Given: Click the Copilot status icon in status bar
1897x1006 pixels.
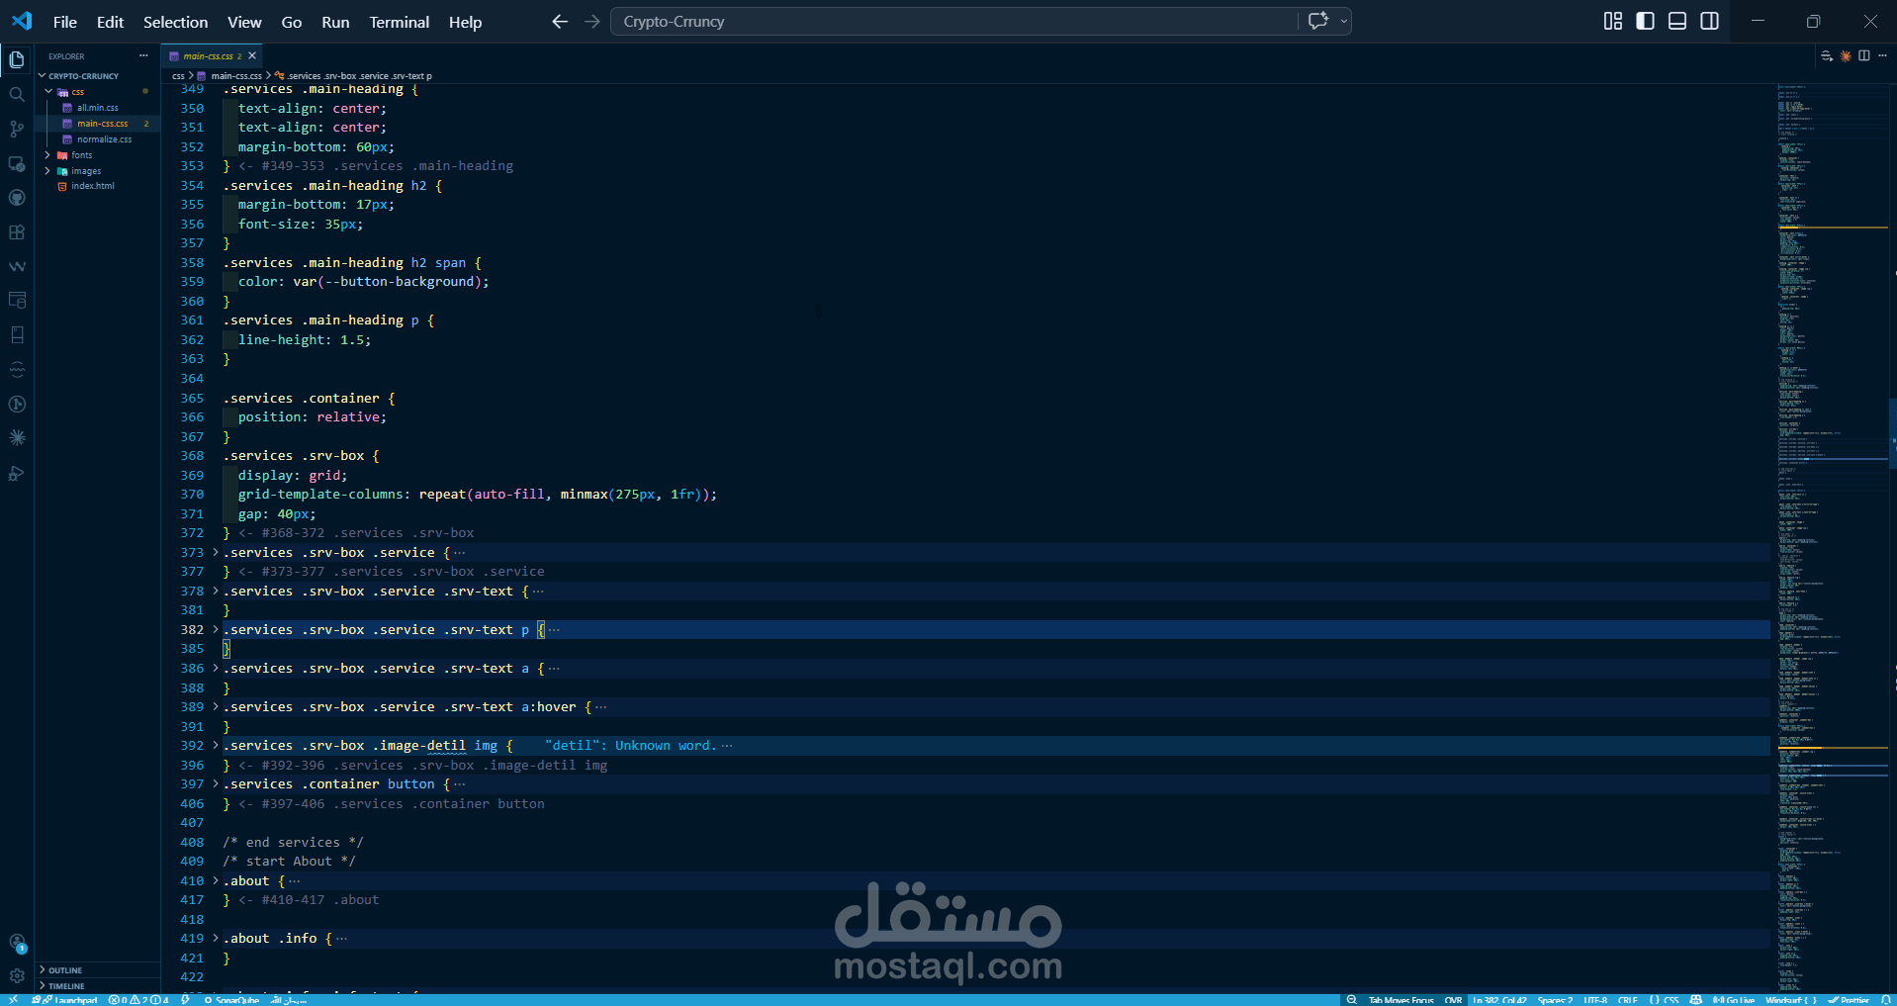Looking at the screenshot, I should click(x=1695, y=1000).
